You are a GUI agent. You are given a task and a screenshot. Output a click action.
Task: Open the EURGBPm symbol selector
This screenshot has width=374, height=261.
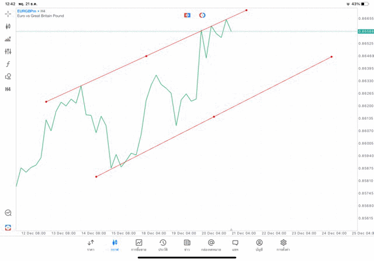coord(28,11)
